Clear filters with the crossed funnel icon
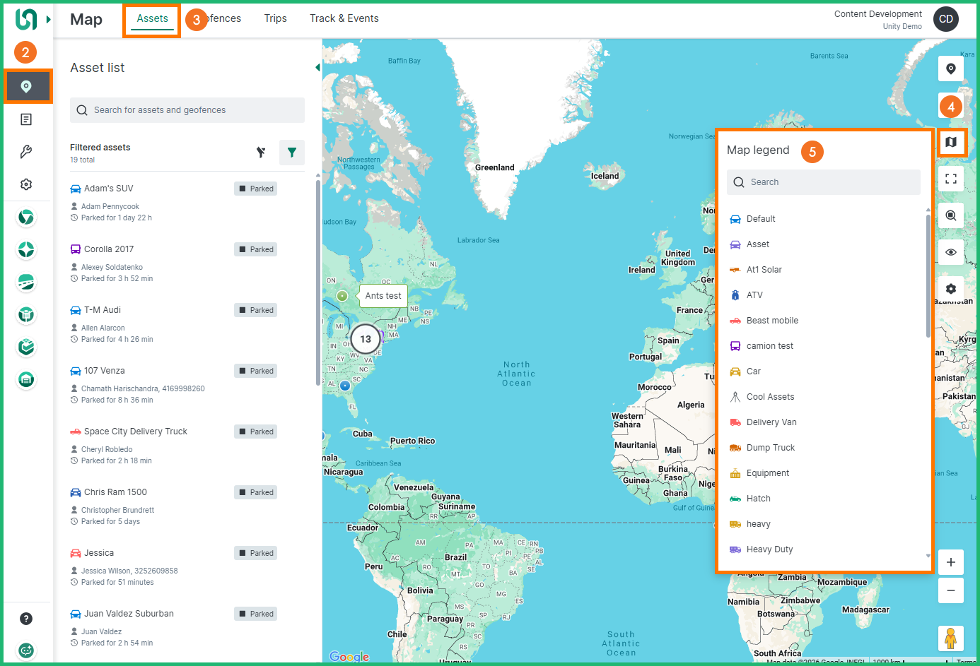The height and width of the screenshot is (666, 980). (x=261, y=153)
